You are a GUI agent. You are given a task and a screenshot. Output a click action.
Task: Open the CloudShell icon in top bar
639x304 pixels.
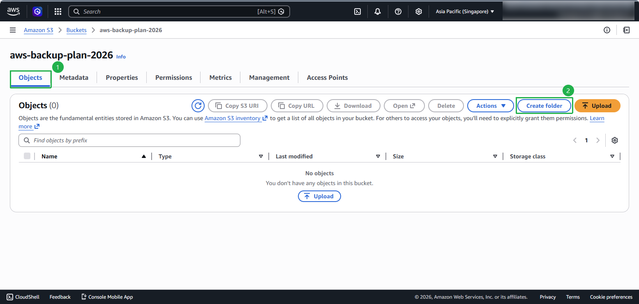point(358,12)
